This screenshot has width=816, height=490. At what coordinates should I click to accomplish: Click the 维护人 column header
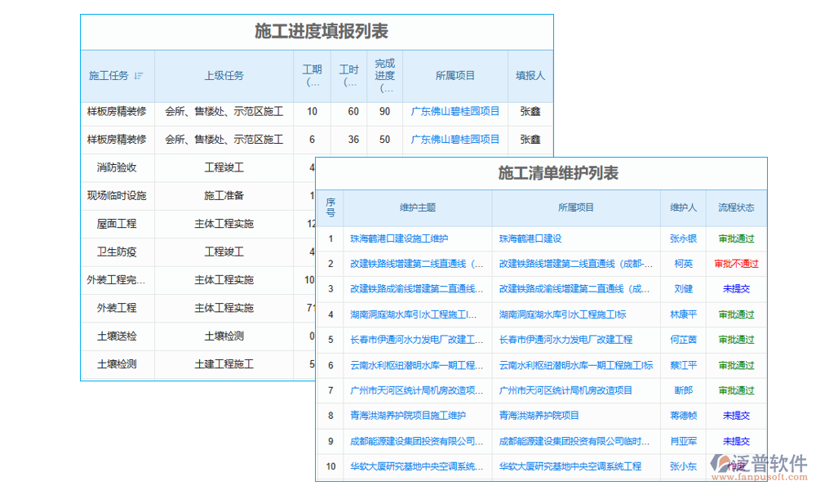pyautogui.click(x=683, y=208)
